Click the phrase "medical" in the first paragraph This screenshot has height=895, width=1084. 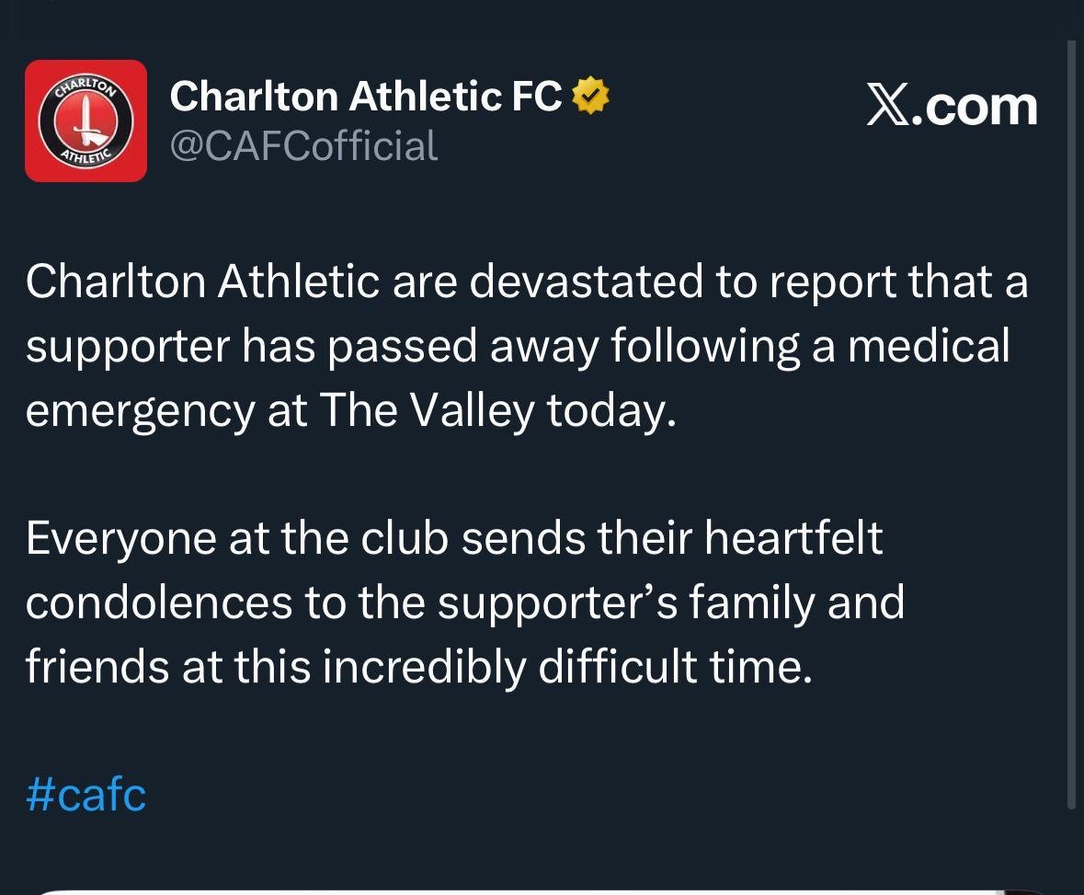(930, 346)
